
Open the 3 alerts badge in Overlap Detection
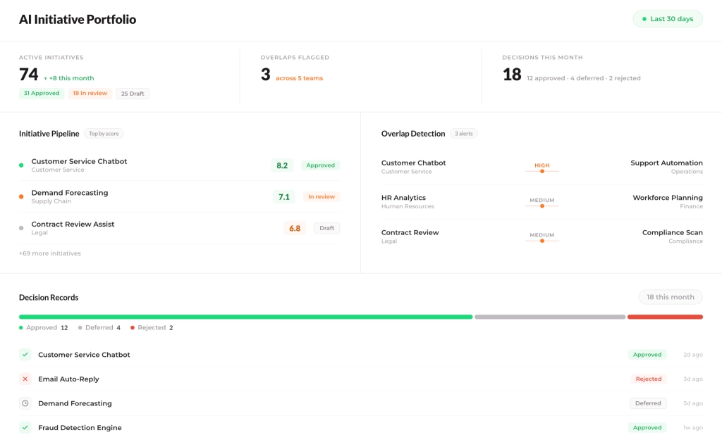(x=463, y=134)
